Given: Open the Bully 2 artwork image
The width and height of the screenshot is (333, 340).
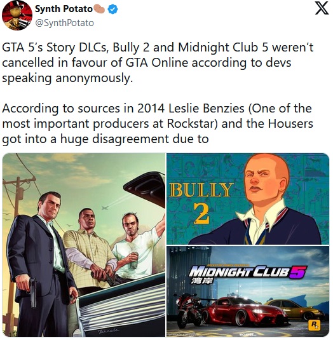Looking at the screenshot, I should [x=248, y=198].
